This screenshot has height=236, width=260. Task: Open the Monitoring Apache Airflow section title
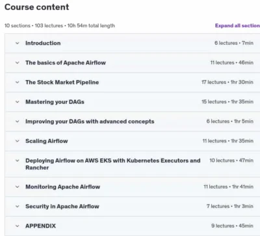62,187
